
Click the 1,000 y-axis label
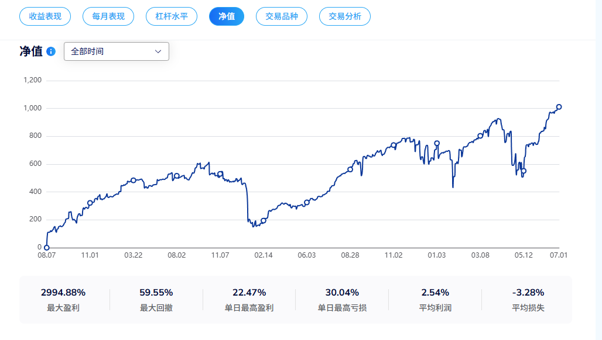pyautogui.click(x=33, y=108)
